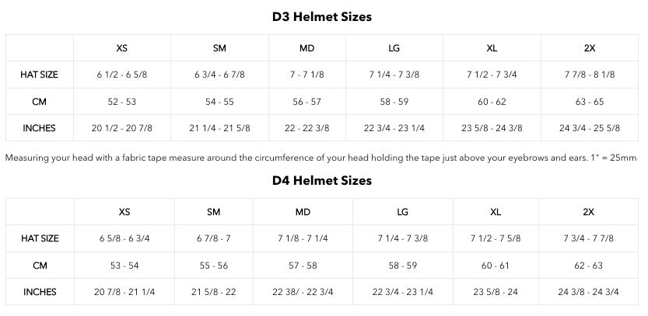Select the INCHES row label in D4 table
This screenshot has width=648, height=316.
click(x=40, y=292)
